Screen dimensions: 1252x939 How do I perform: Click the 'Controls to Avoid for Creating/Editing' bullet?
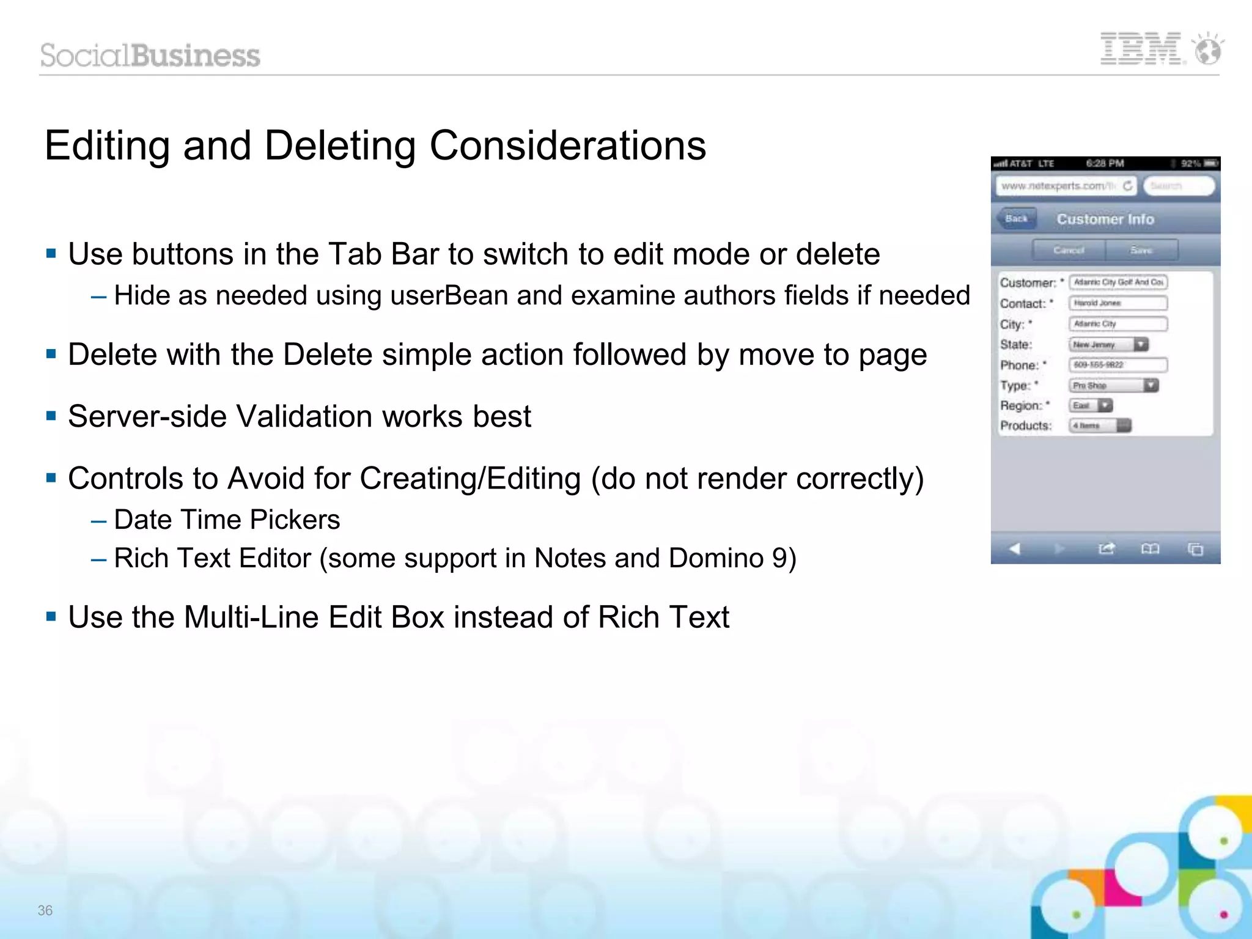(496, 478)
